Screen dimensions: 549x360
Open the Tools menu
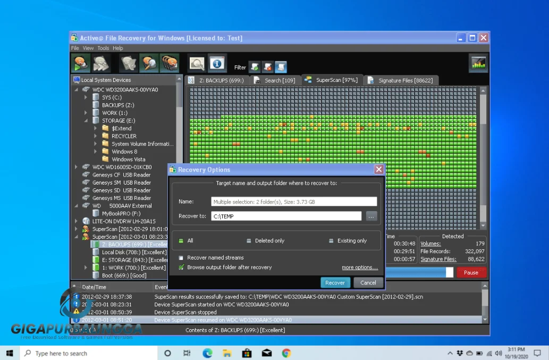click(103, 48)
